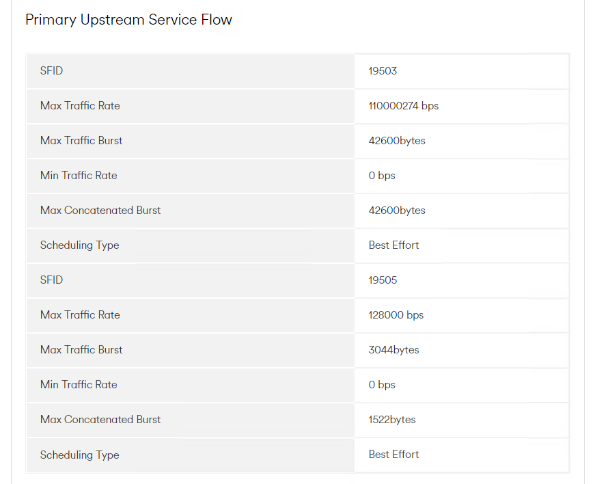This screenshot has height=484, width=595.
Task: Click the first Min Traffic Rate label
Action: [x=79, y=176]
